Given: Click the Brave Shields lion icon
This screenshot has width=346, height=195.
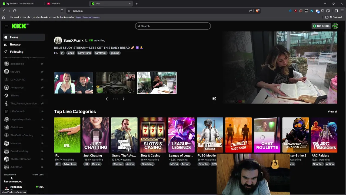Looking at the screenshot, I should coord(257,11).
